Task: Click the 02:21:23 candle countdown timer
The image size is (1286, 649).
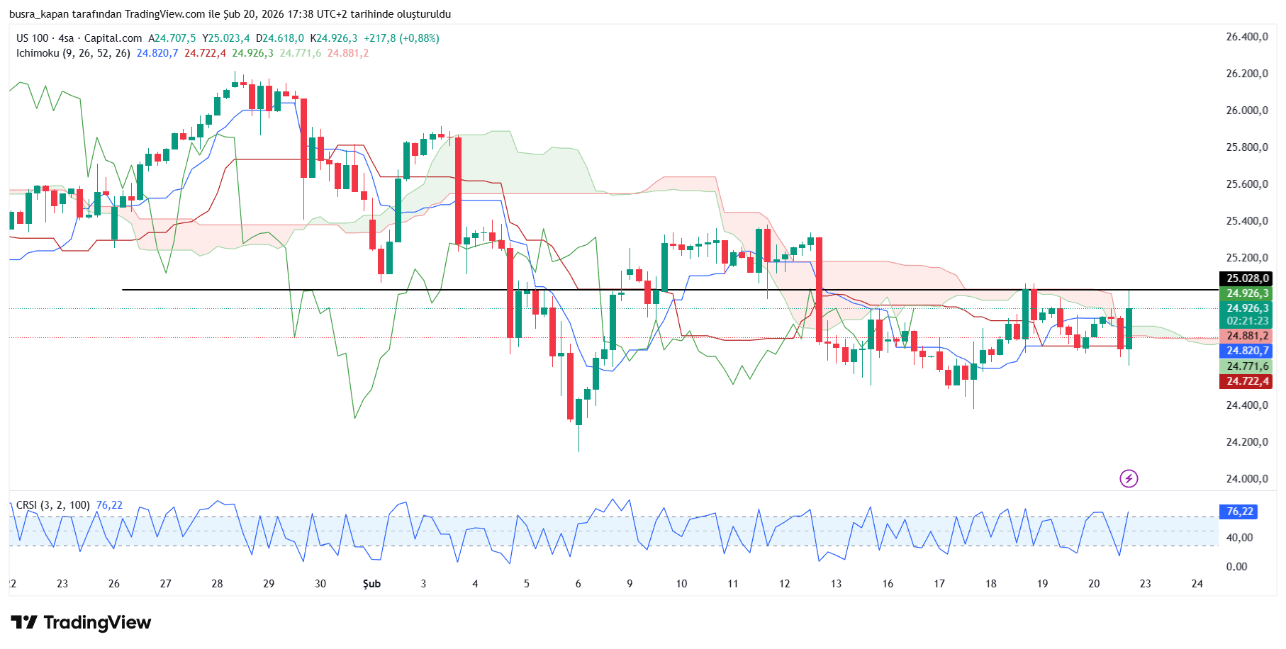Action: [x=1246, y=321]
